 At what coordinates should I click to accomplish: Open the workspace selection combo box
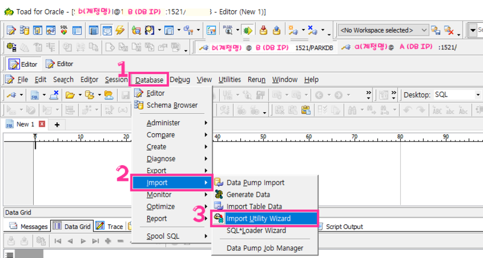point(383,30)
